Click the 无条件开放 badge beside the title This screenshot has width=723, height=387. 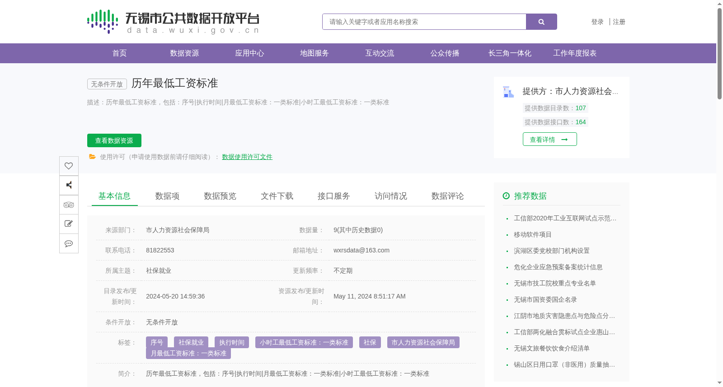point(107,84)
